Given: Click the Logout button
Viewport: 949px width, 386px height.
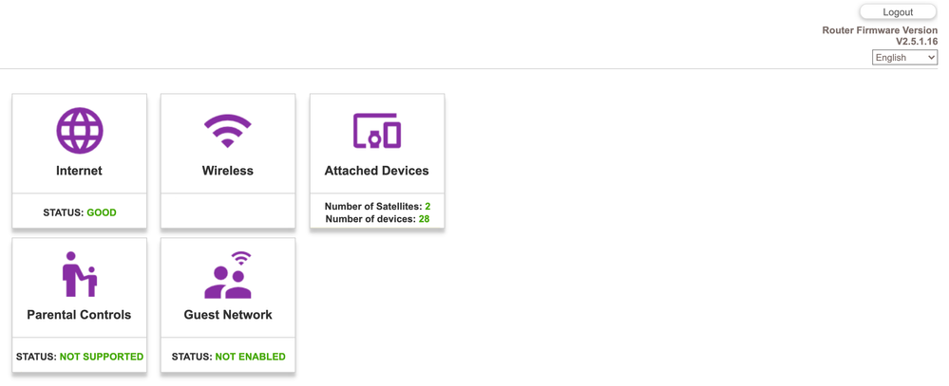Looking at the screenshot, I should 898,12.
